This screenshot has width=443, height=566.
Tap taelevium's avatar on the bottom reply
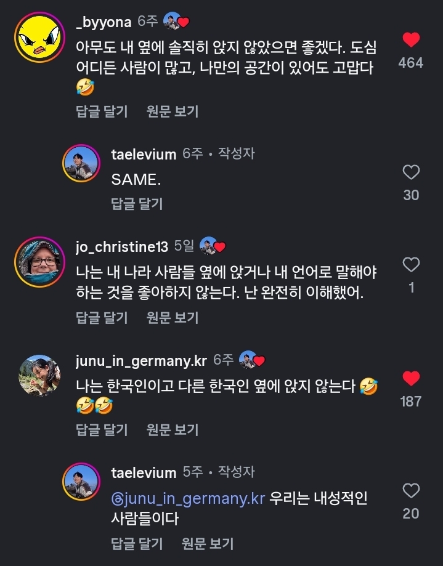[x=81, y=482]
